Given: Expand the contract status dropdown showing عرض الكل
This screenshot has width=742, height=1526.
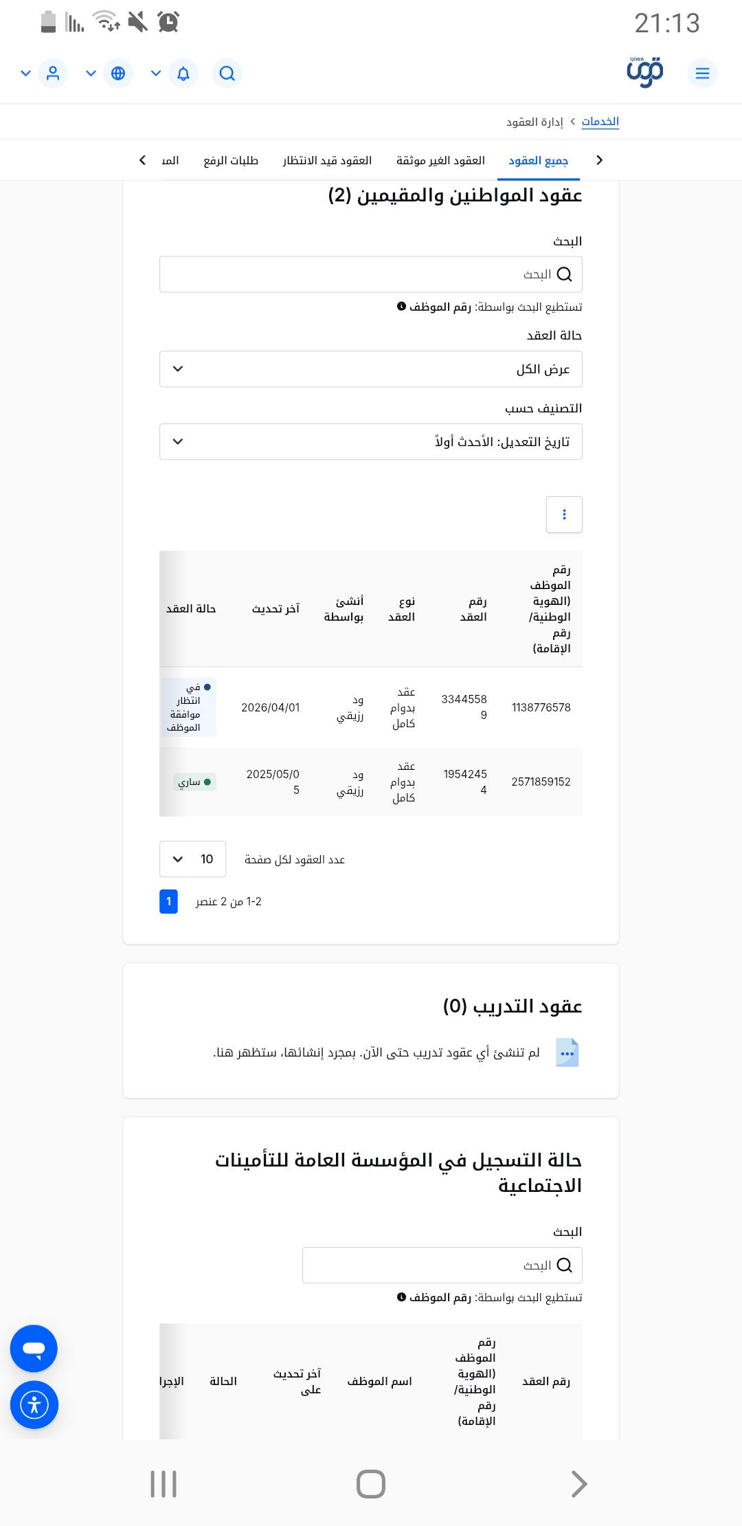Looking at the screenshot, I should (x=370, y=368).
